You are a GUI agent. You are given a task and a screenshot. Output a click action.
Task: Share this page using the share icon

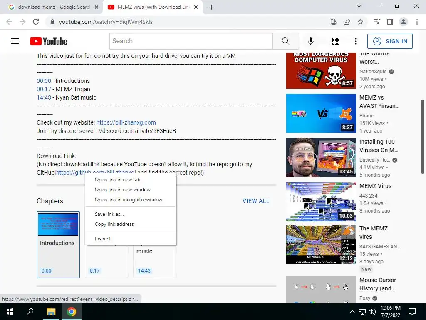(347, 22)
